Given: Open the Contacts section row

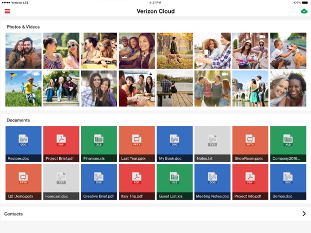Looking at the screenshot, I should pos(155,214).
